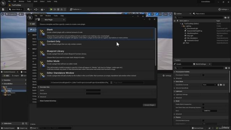Switch to the Place Actors tab
This screenshot has width=231, height=130.
pyautogui.click(x=199, y=14)
